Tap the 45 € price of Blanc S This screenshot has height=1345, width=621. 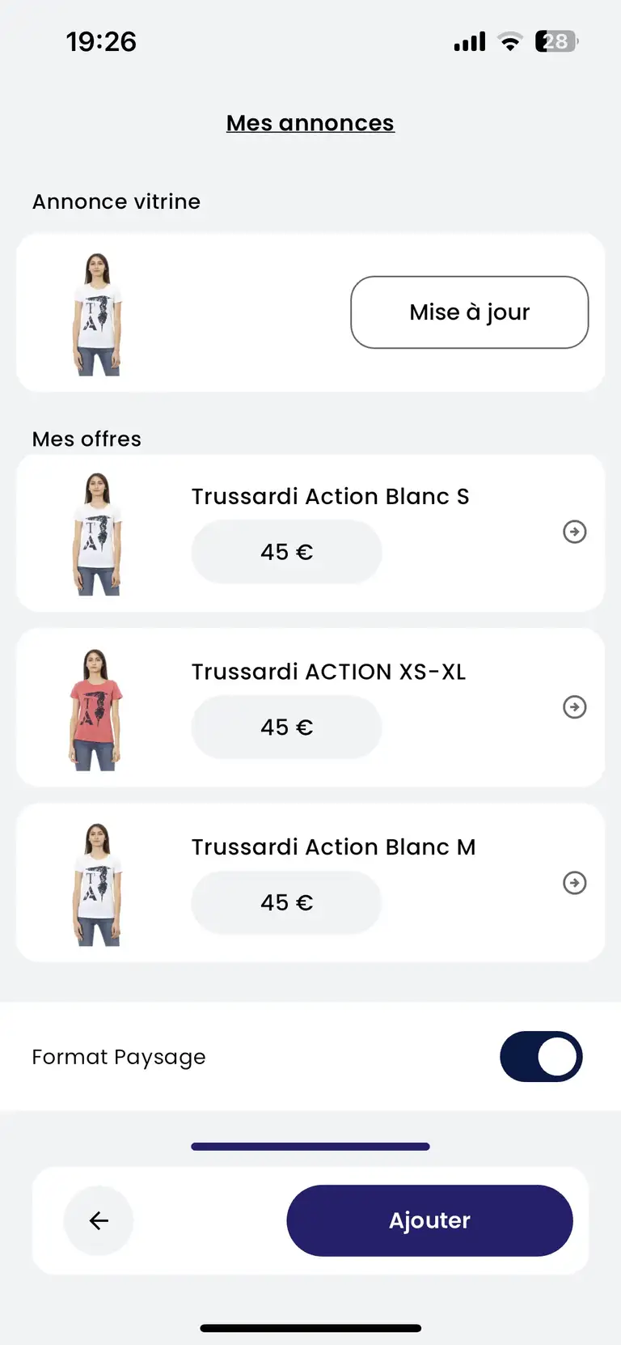point(286,552)
